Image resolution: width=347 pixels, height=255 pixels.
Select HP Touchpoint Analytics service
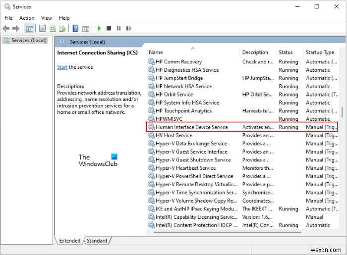coord(184,111)
